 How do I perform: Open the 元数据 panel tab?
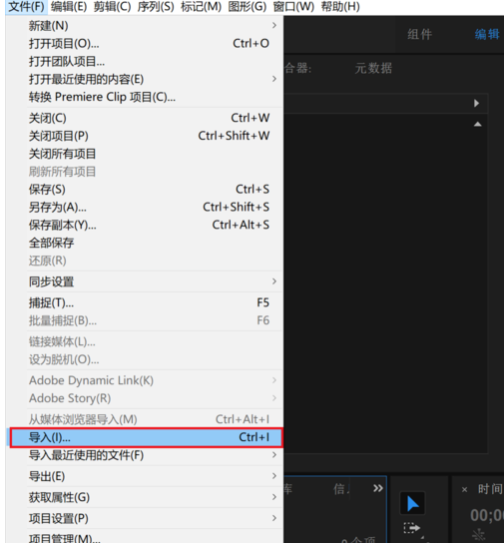[373, 68]
